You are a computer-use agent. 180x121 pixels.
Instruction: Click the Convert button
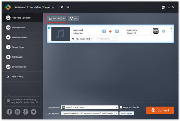160,110
